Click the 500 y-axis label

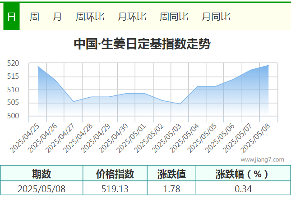[x=13, y=116]
